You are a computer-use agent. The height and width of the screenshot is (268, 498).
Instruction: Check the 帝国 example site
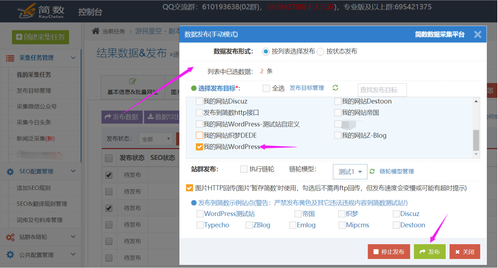click(x=298, y=214)
